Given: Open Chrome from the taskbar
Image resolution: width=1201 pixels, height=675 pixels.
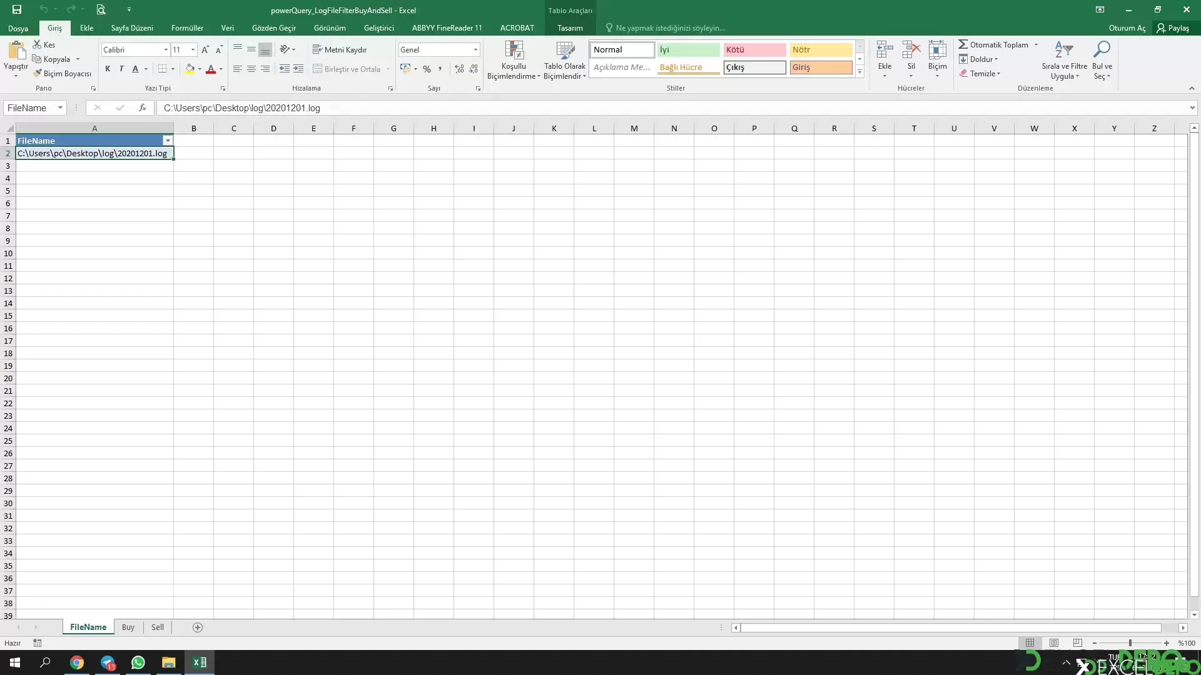Looking at the screenshot, I should coord(77,662).
